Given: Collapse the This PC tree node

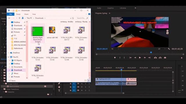Looking at the screenshot, I should 8,57.
